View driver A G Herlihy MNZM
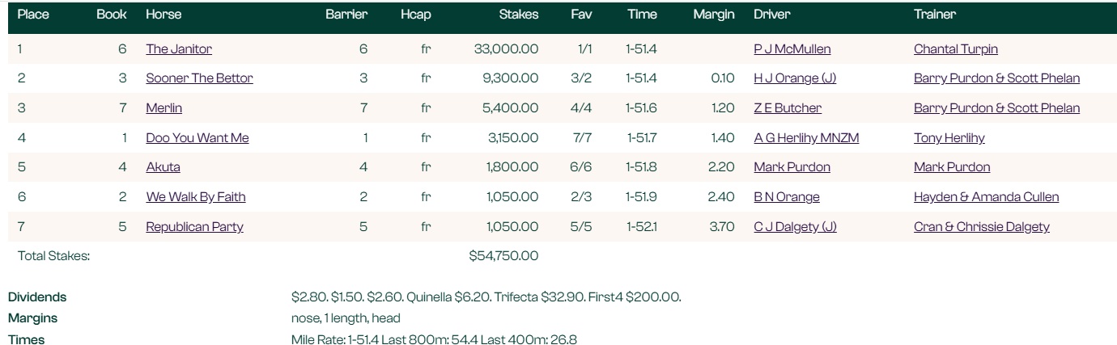 806,138
